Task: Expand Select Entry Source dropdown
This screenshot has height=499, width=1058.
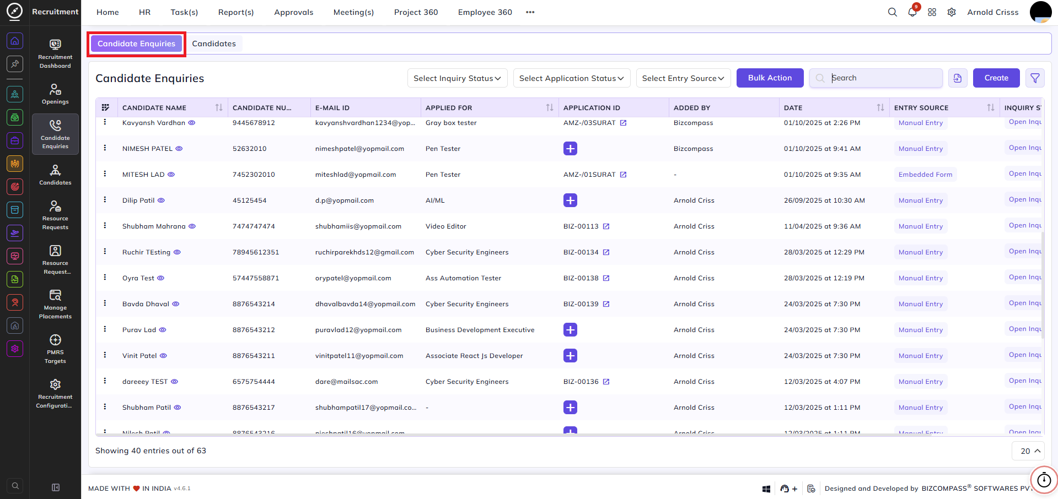Action: click(x=683, y=78)
